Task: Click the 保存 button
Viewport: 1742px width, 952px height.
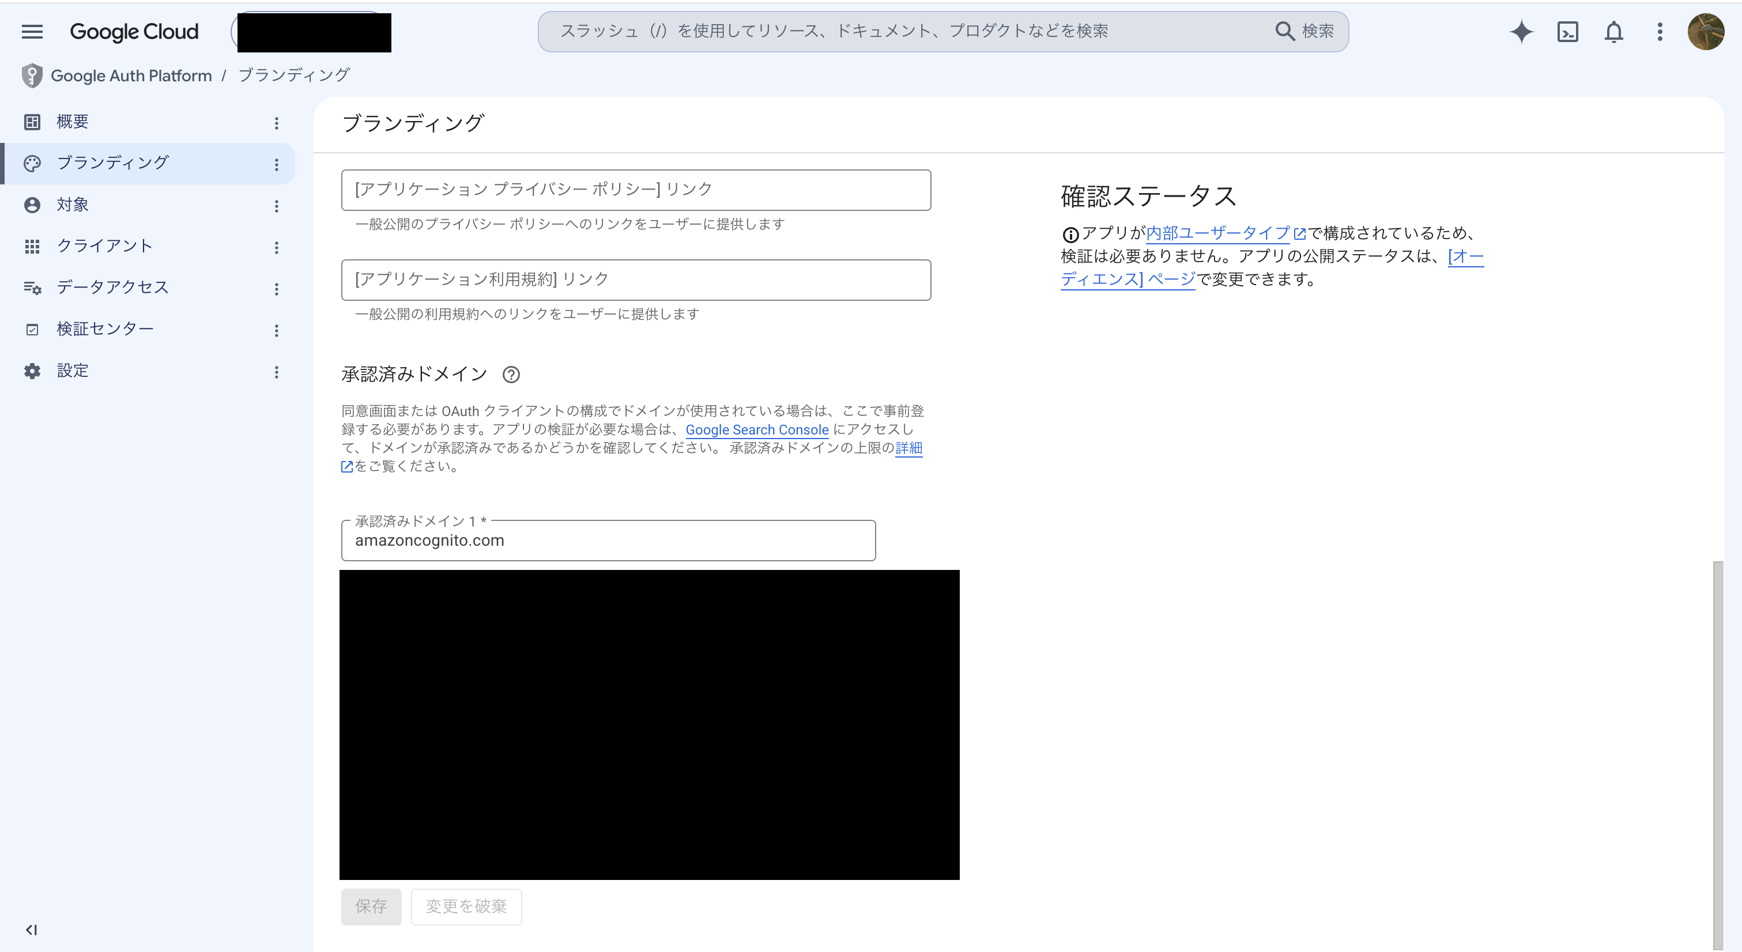Action: pos(371,906)
